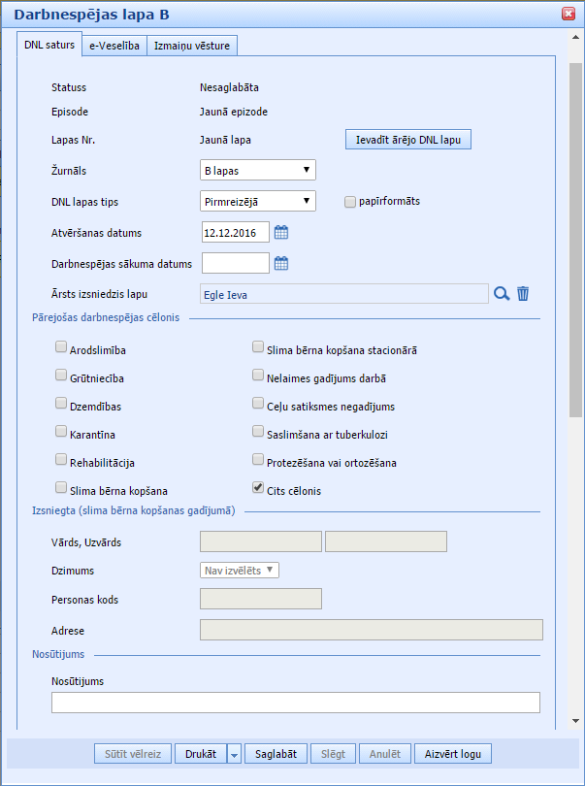Expand the DNL lapas tips dropdown
This screenshot has height=786, width=585.
coord(258,202)
